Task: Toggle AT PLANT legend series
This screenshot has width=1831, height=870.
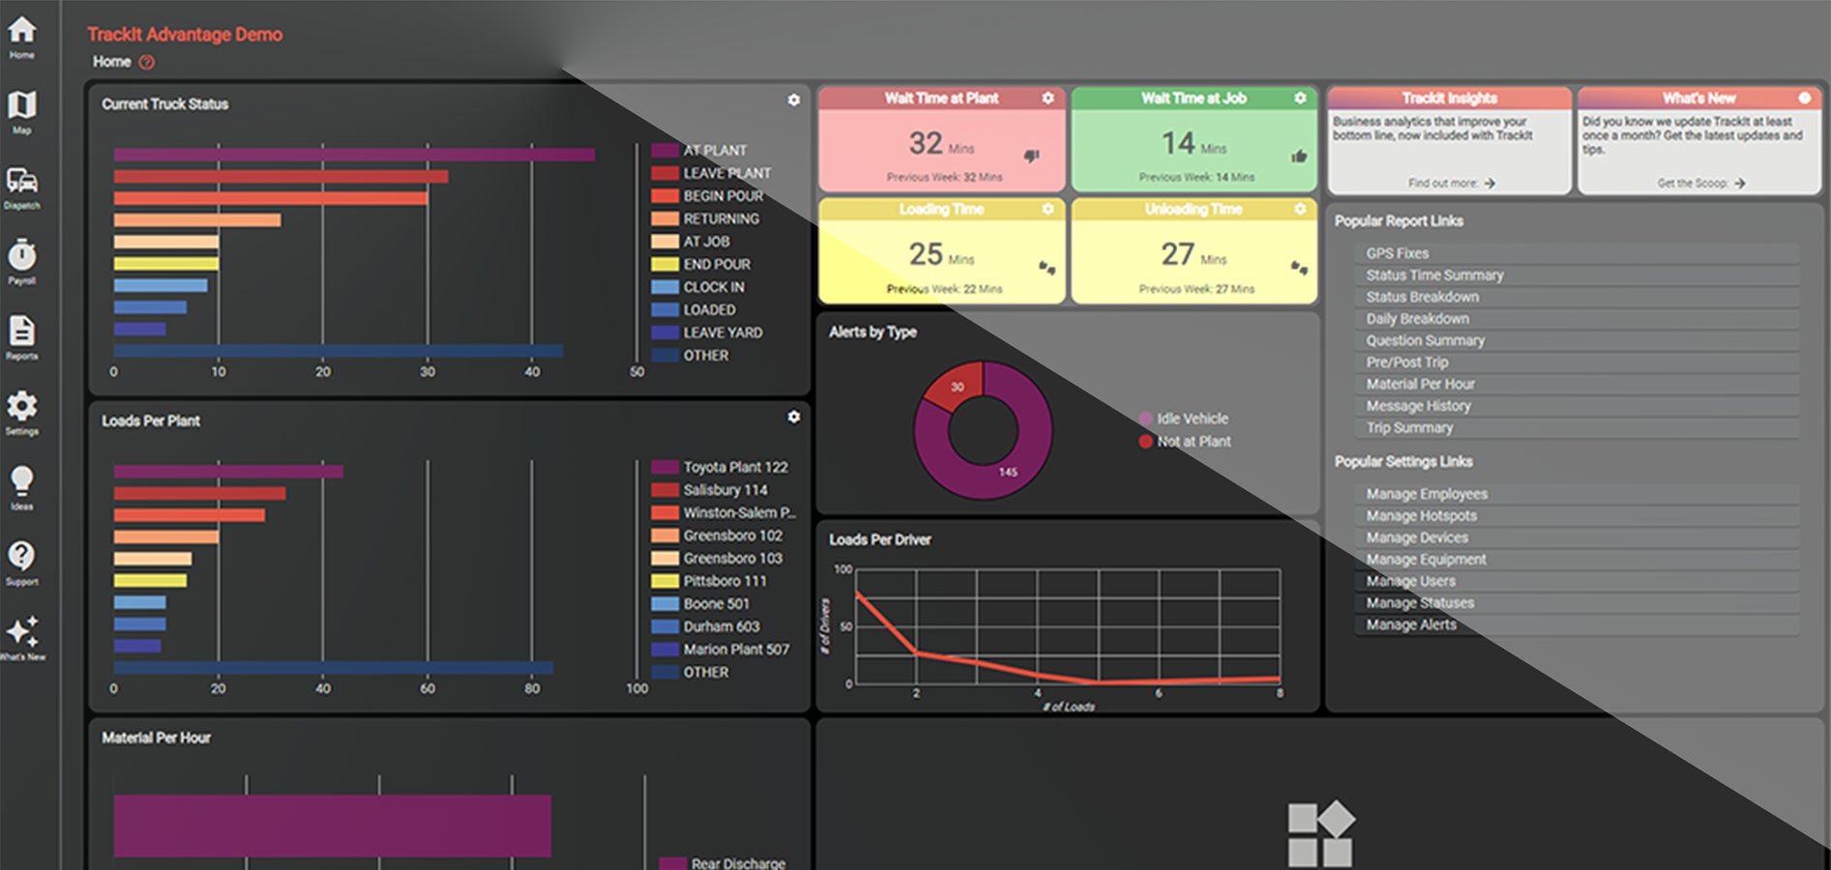Action: click(714, 151)
